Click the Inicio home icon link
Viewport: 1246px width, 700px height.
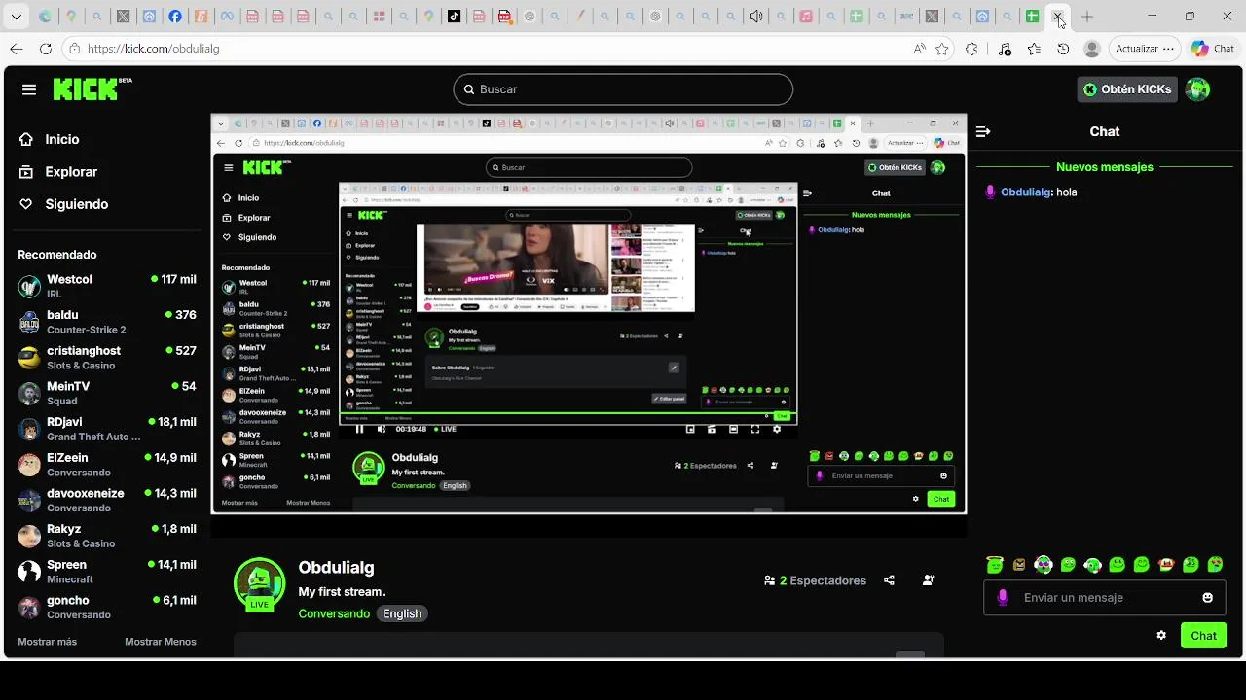click(x=26, y=139)
